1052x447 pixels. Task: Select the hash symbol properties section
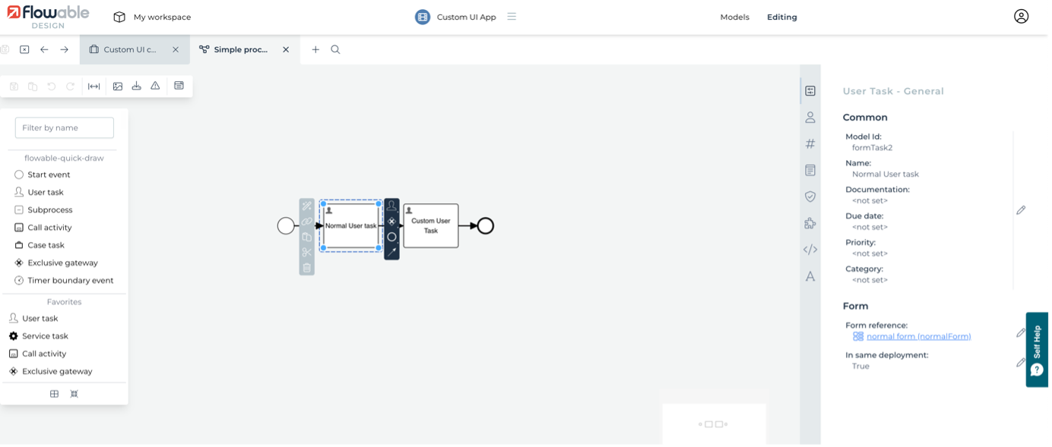tap(810, 143)
